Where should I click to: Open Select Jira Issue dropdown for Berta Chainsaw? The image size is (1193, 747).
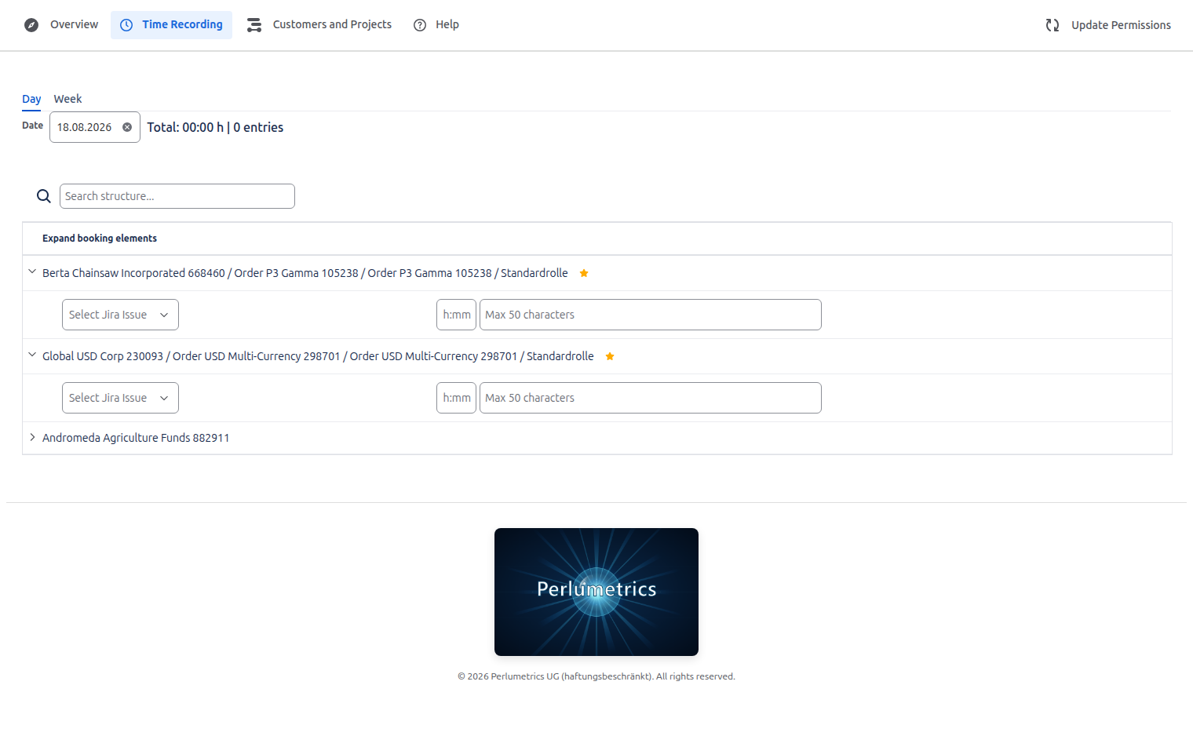120,315
